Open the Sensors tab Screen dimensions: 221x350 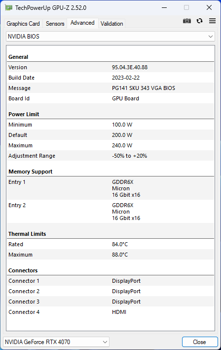click(55, 23)
